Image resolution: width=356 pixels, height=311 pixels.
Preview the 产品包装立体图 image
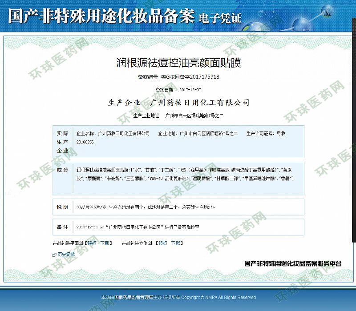162,243
